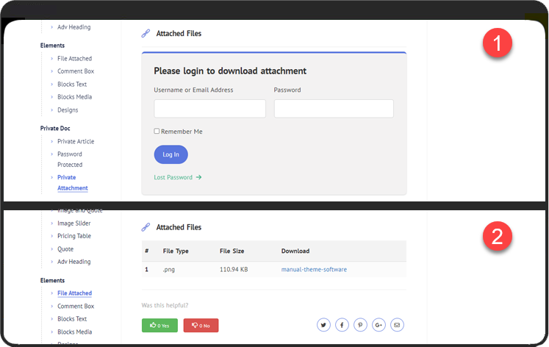
Task: Vote helpful with the green thumbs-up Yes
Action: (x=159, y=325)
